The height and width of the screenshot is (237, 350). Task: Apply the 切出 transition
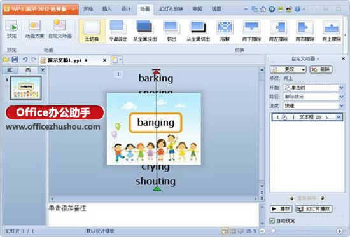point(172,31)
